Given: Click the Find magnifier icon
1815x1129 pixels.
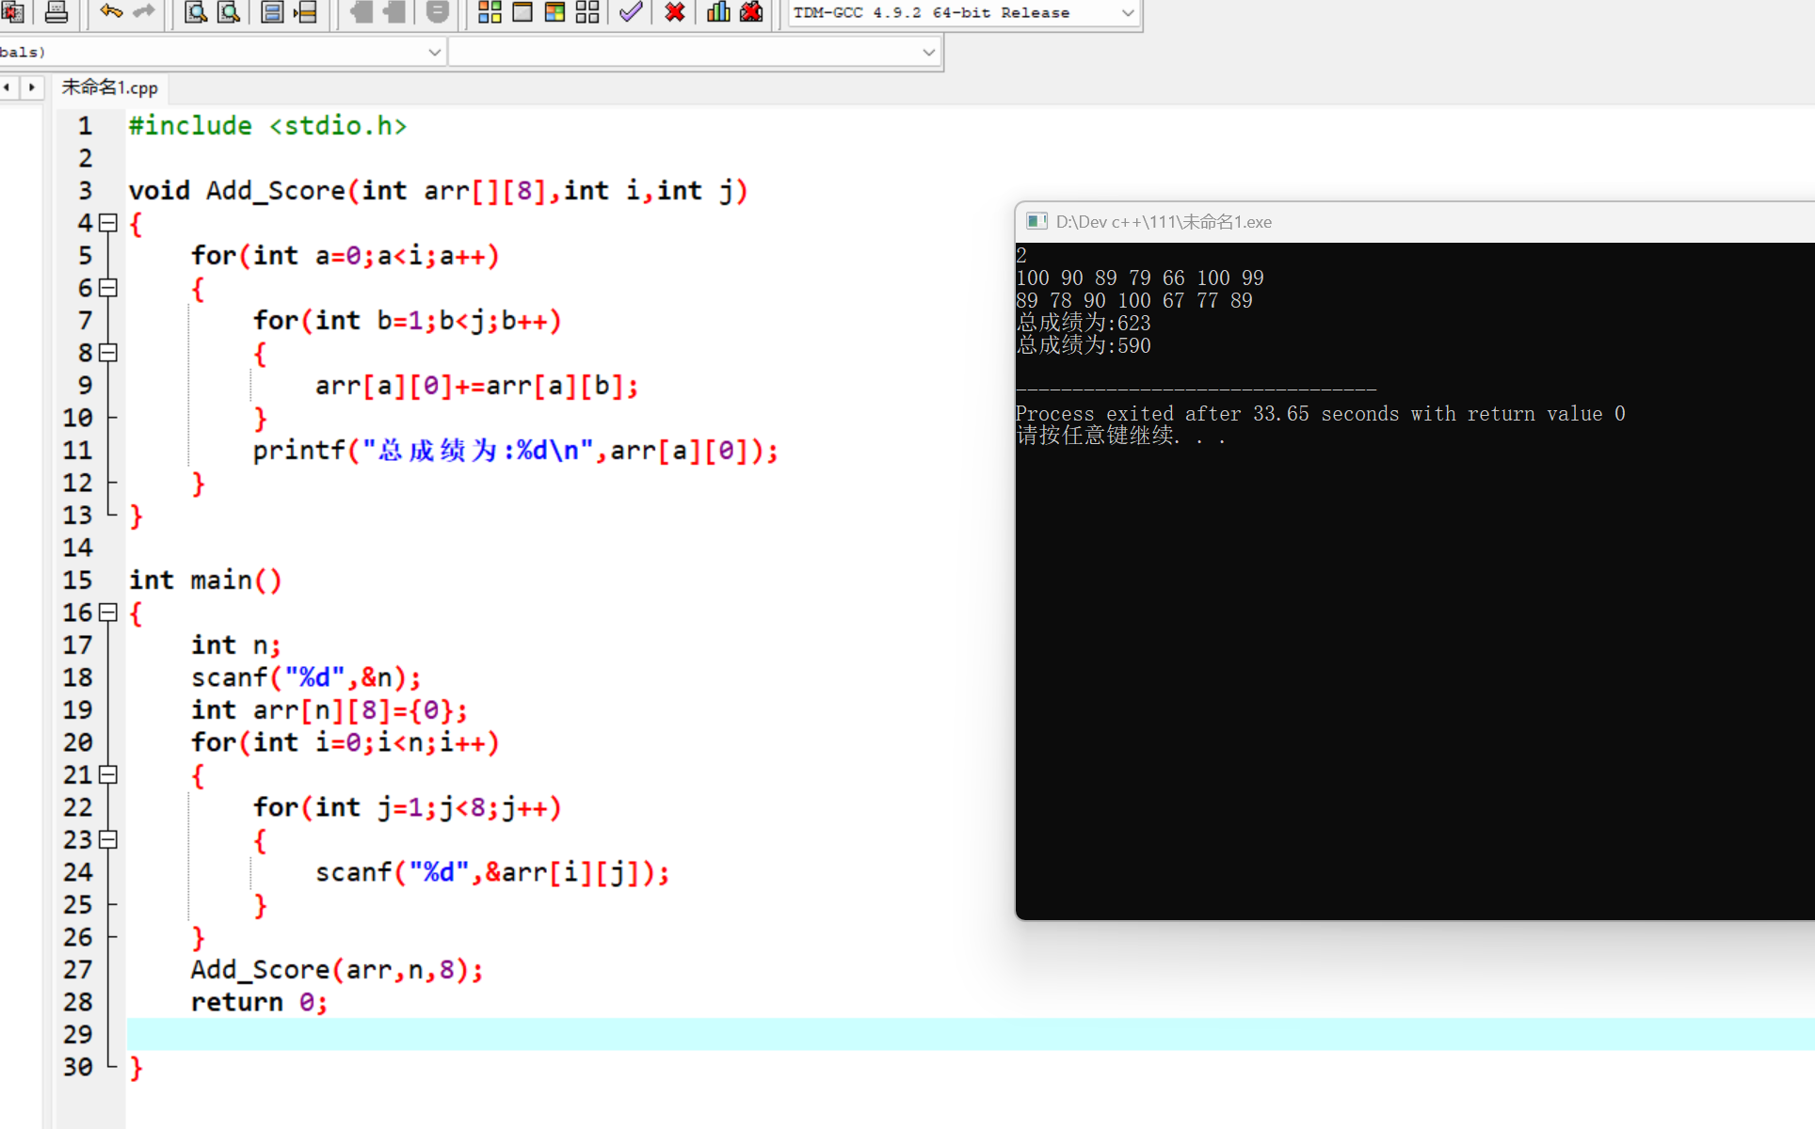Looking at the screenshot, I should click(195, 12).
